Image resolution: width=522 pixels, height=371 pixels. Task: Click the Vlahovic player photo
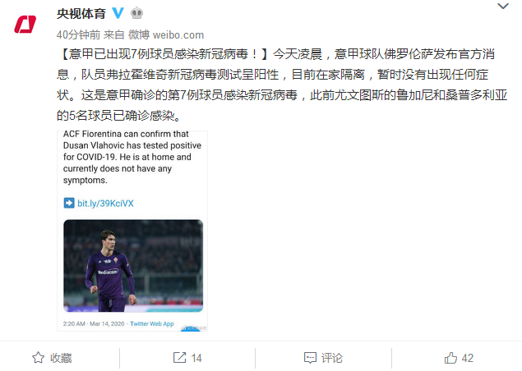coord(133,266)
